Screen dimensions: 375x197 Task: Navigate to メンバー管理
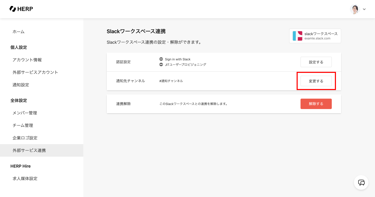[x=25, y=113]
